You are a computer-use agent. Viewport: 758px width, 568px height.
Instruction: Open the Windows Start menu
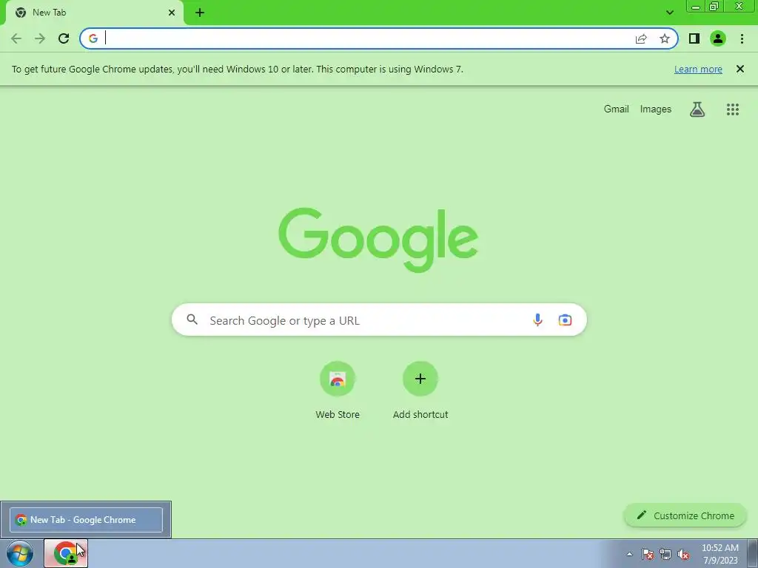[20, 553]
